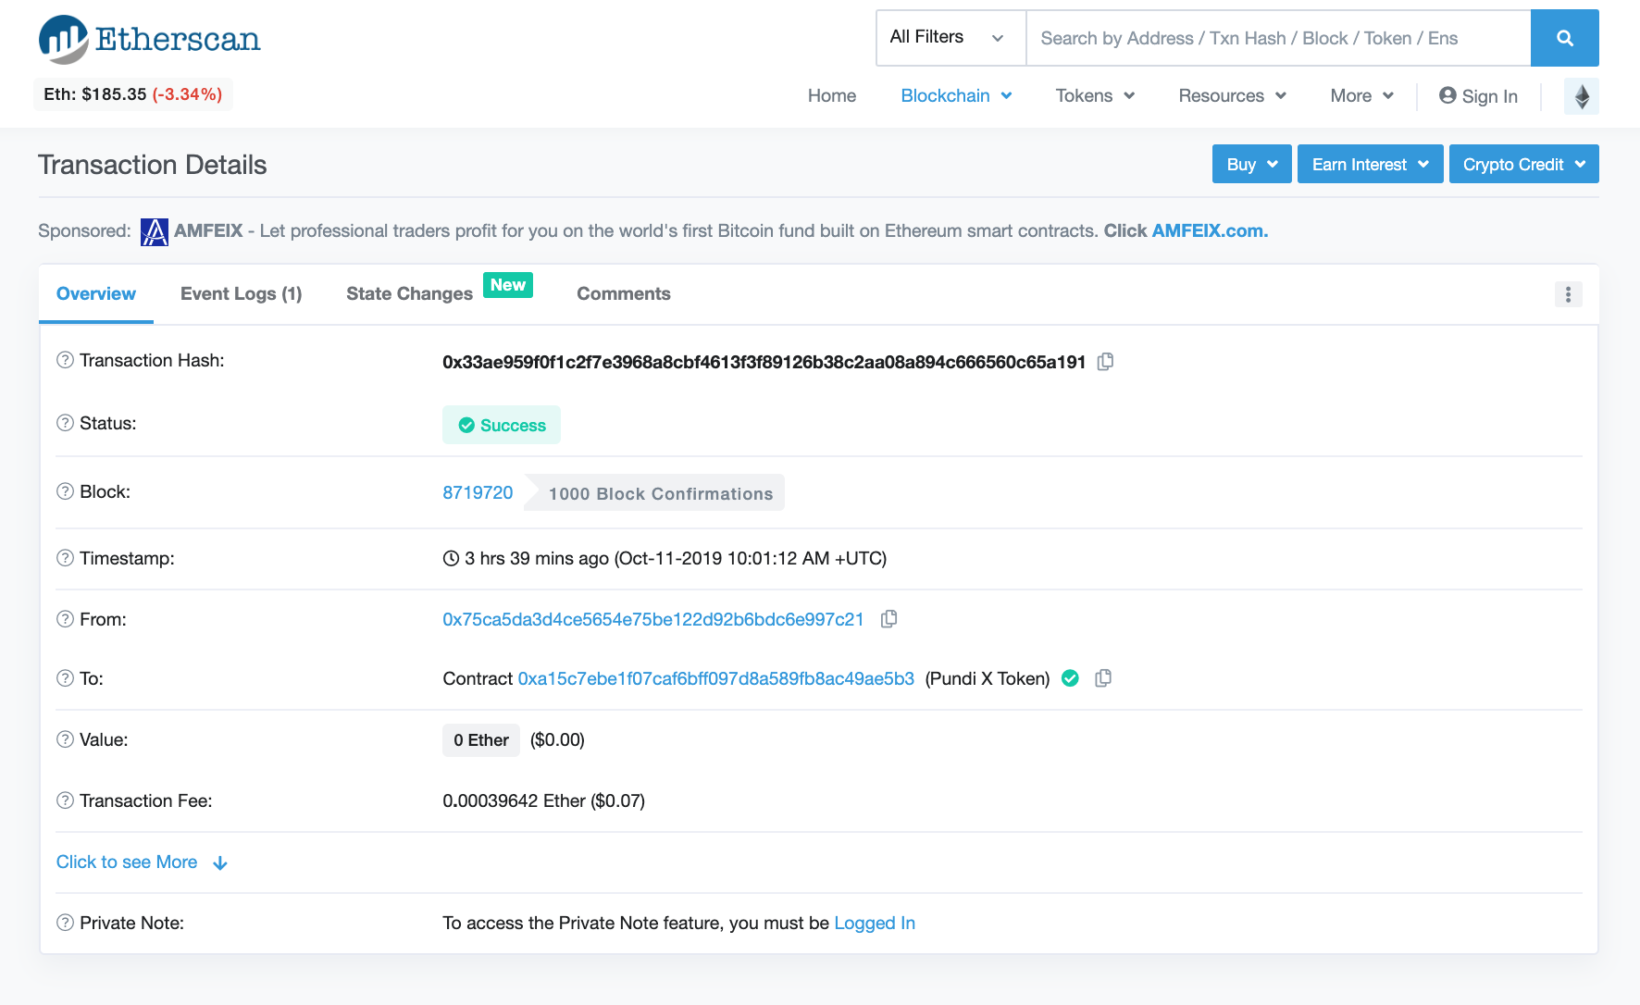
Task: Click help icon beside Transaction Fee
Action: pyautogui.click(x=65, y=800)
